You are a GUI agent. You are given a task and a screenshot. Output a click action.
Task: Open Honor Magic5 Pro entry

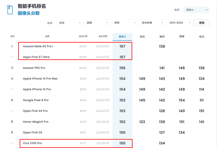pyautogui.click(x=36, y=122)
